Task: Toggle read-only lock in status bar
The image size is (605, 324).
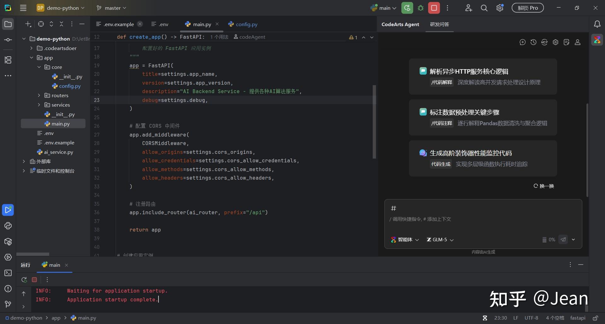Action: pyautogui.click(x=596, y=318)
